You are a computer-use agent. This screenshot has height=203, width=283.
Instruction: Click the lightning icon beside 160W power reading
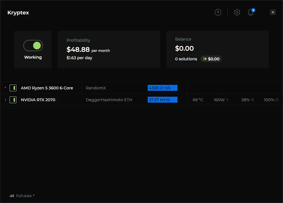(228, 100)
